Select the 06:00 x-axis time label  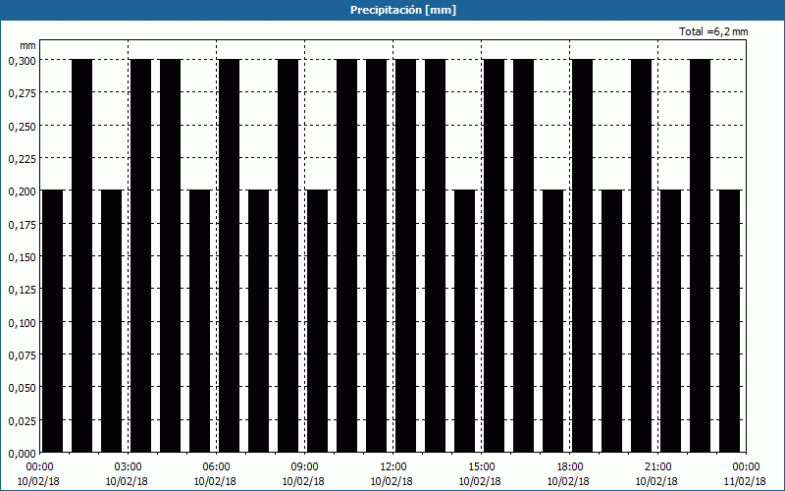coord(216,467)
